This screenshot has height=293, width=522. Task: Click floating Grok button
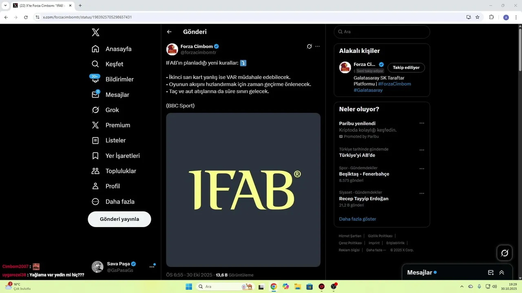click(x=504, y=253)
